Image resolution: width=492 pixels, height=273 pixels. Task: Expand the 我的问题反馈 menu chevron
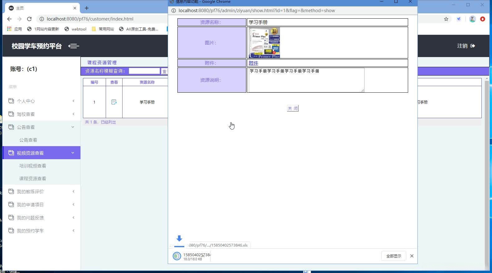pyautogui.click(x=74, y=217)
